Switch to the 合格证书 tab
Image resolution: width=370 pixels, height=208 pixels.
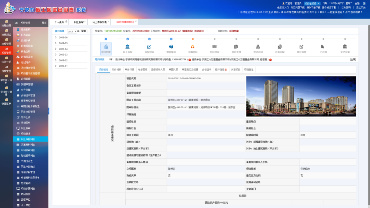[x=207, y=70]
